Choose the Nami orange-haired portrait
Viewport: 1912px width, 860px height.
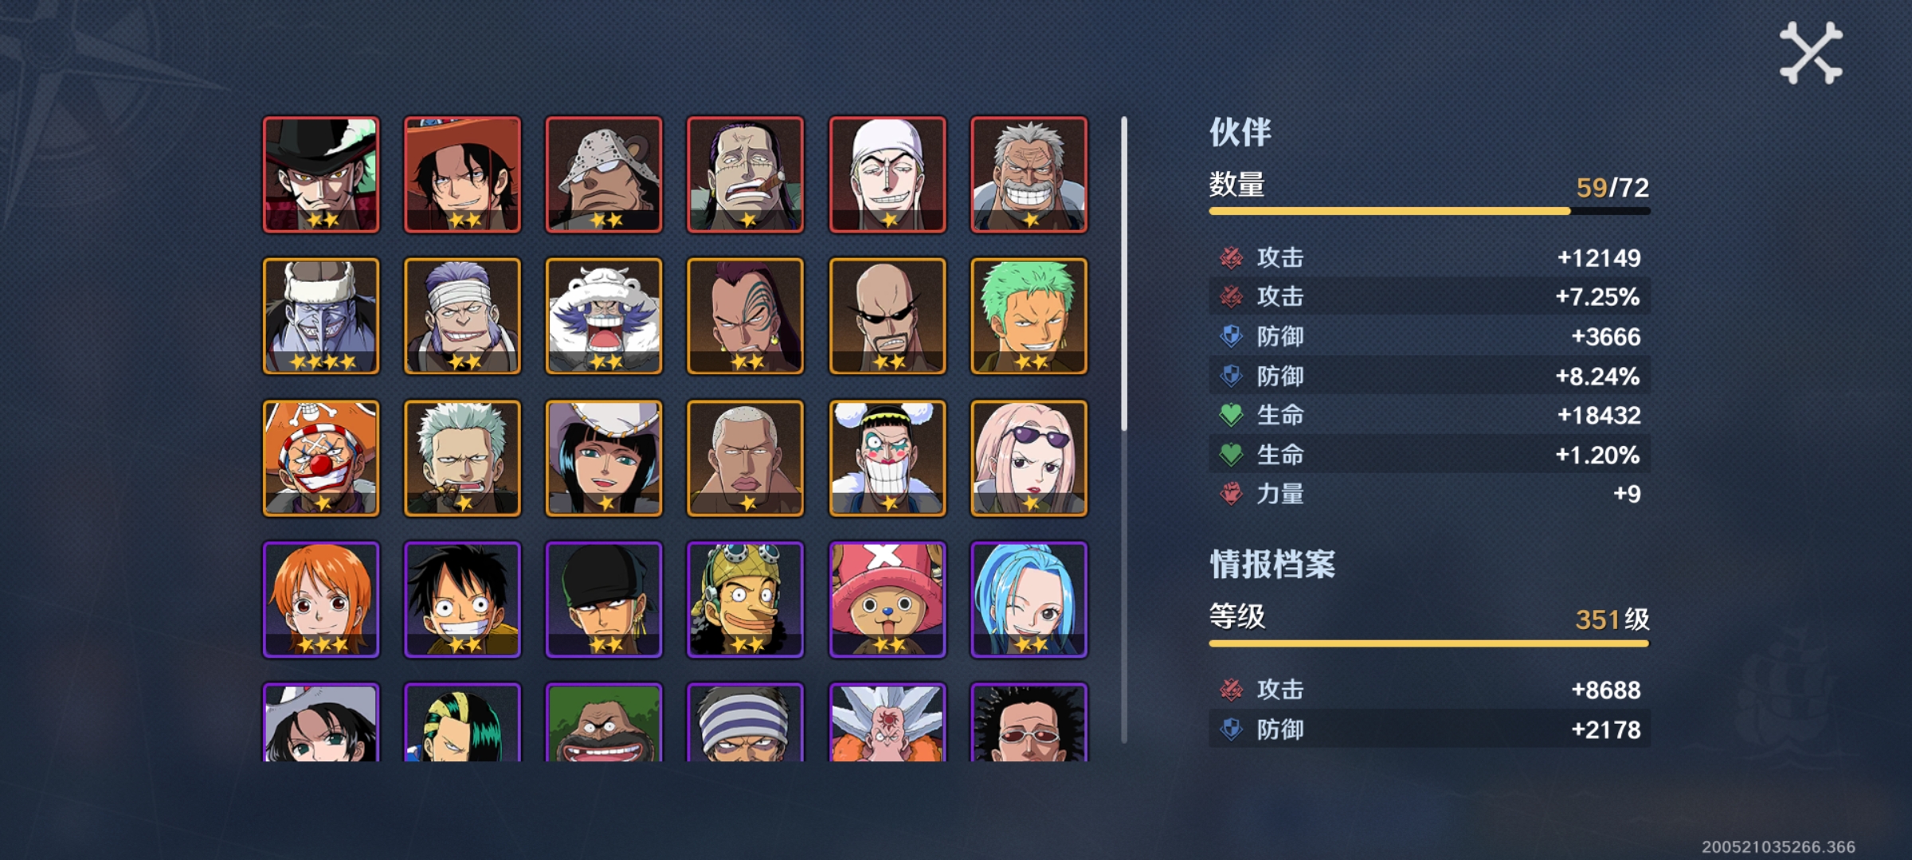click(x=321, y=600)
